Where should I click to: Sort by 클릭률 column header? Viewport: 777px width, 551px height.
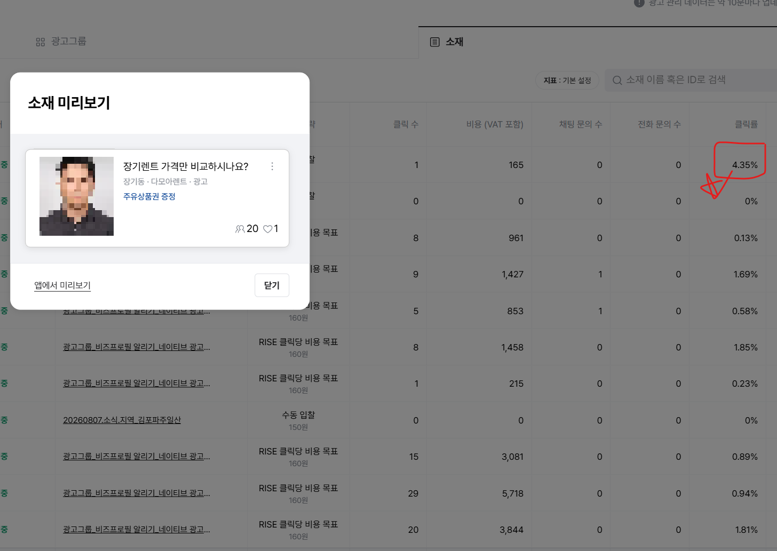pyautogui.click(x=746, y=124)
